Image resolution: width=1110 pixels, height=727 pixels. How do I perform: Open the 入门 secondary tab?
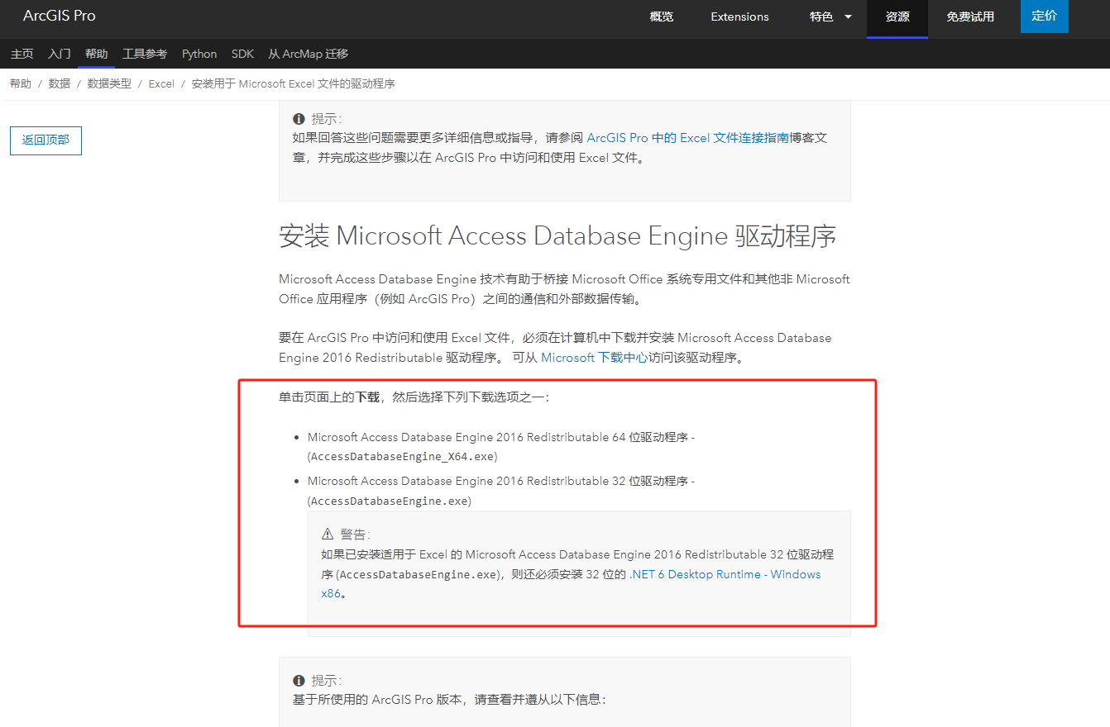click(60, 54)
